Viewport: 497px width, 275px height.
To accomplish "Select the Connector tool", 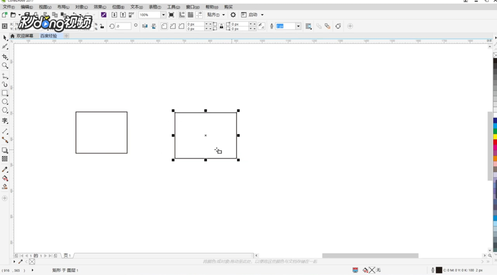I will pyautogui.click(x=5, y=140).
